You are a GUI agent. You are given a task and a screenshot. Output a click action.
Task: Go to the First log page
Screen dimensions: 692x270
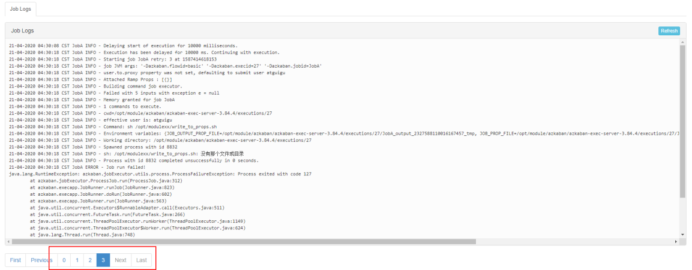point(16,260)
